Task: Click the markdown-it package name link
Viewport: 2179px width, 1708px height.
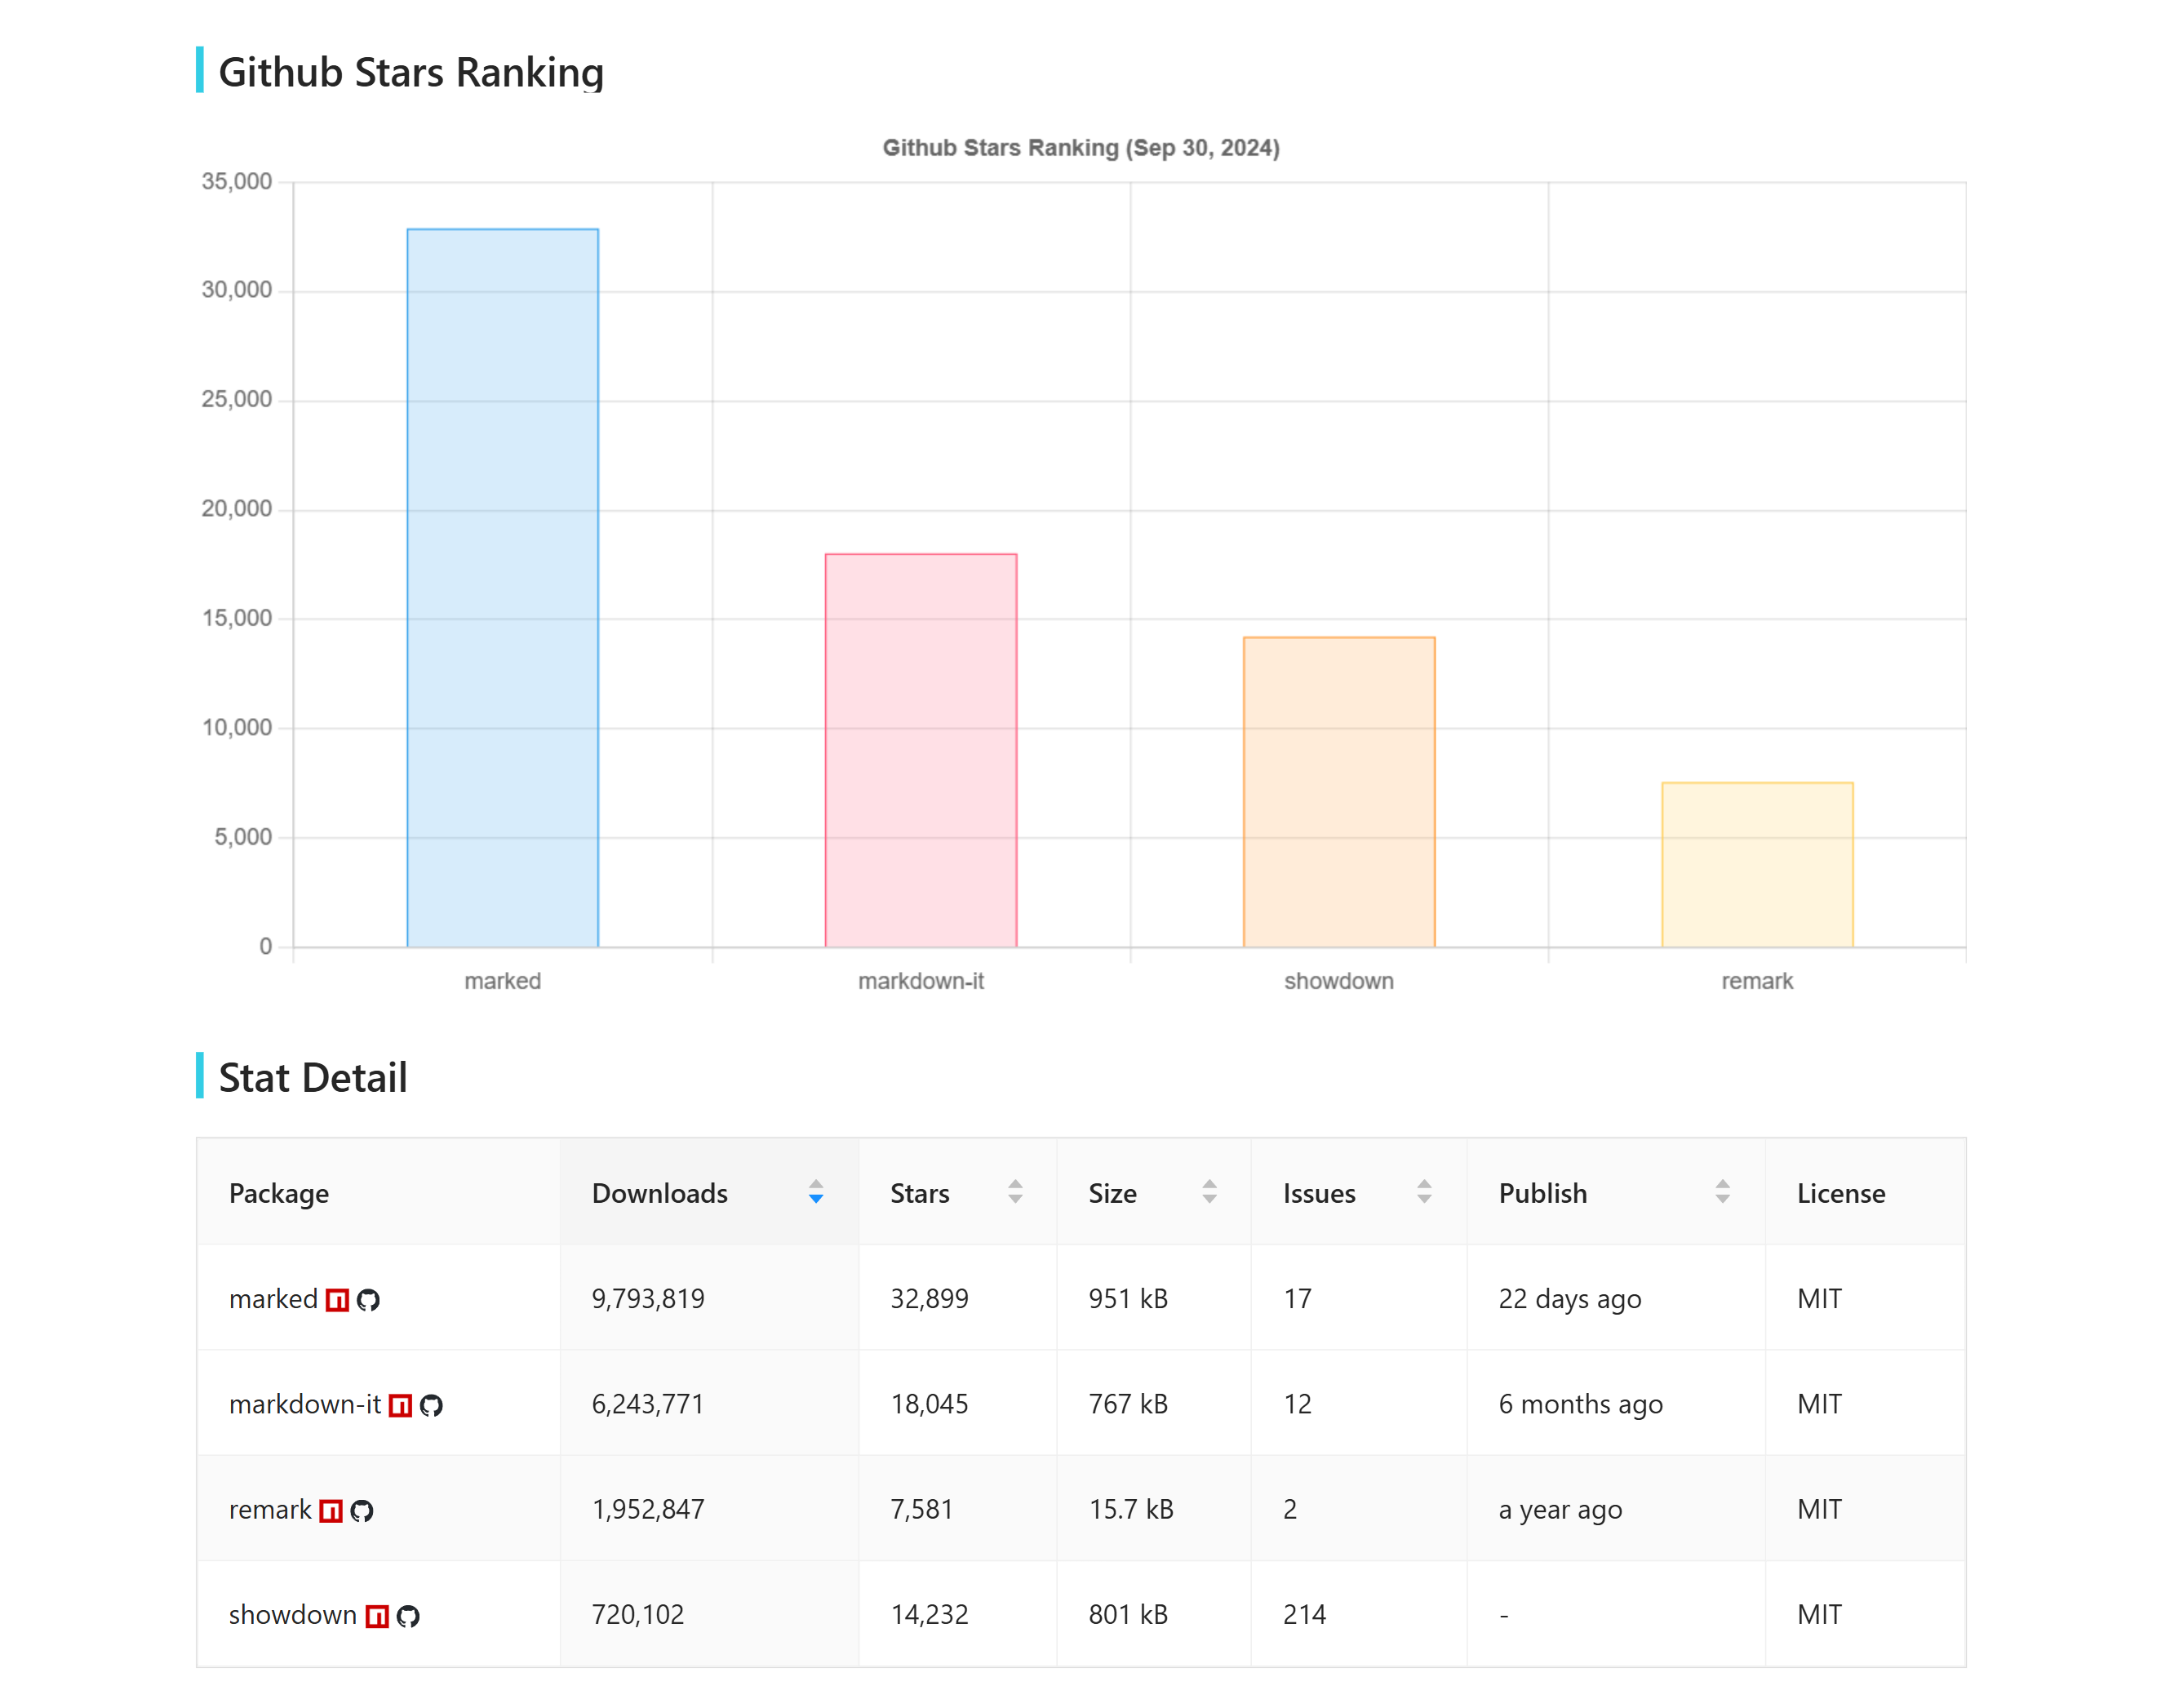Action: pyautogui.click(x=305, y=1404)
